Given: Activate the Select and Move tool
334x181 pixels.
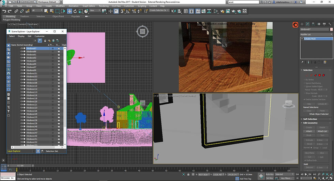Looking at the screenshot, I should 70,11.
